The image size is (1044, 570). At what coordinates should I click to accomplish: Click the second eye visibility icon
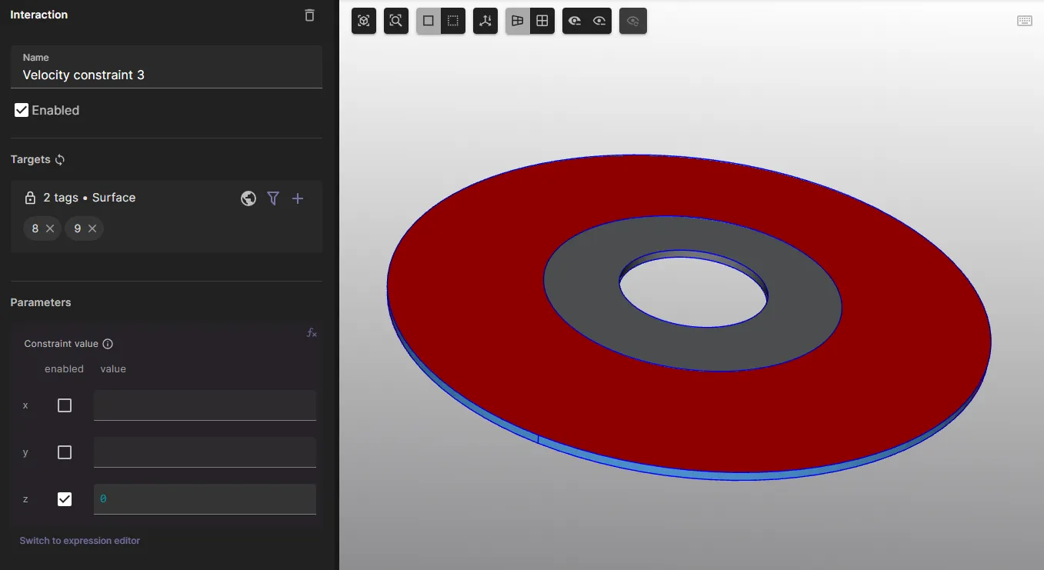click(x=599, y=21)
